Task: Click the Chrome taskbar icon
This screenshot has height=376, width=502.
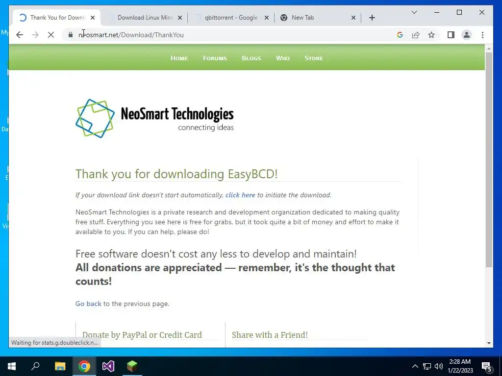Action: 84,366
